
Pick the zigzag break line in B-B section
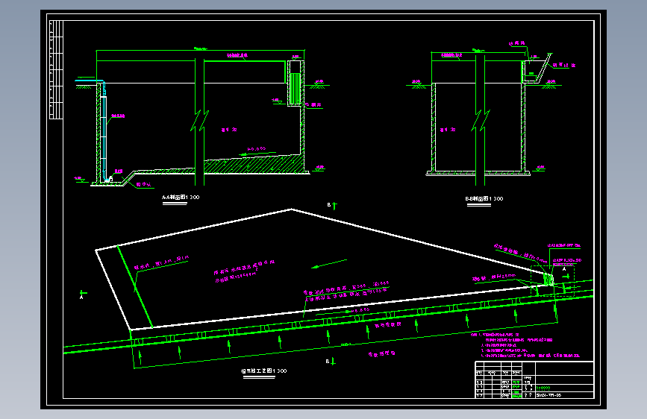(x=481, y=121)
